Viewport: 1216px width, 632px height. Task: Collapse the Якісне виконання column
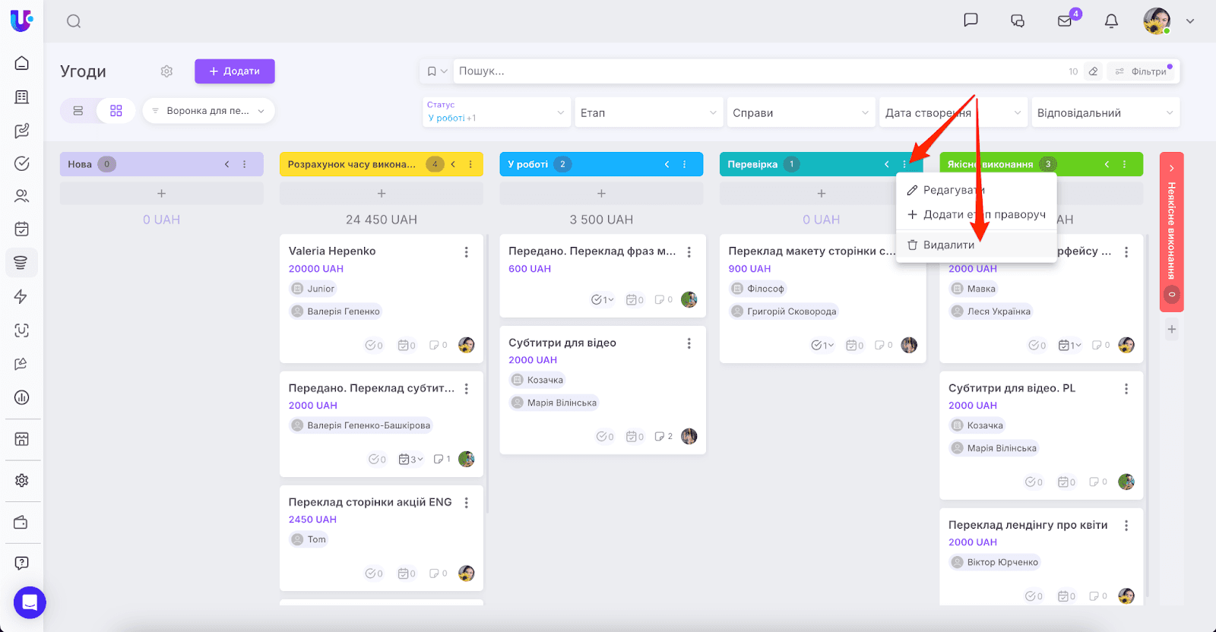[x=1107, y=164]
